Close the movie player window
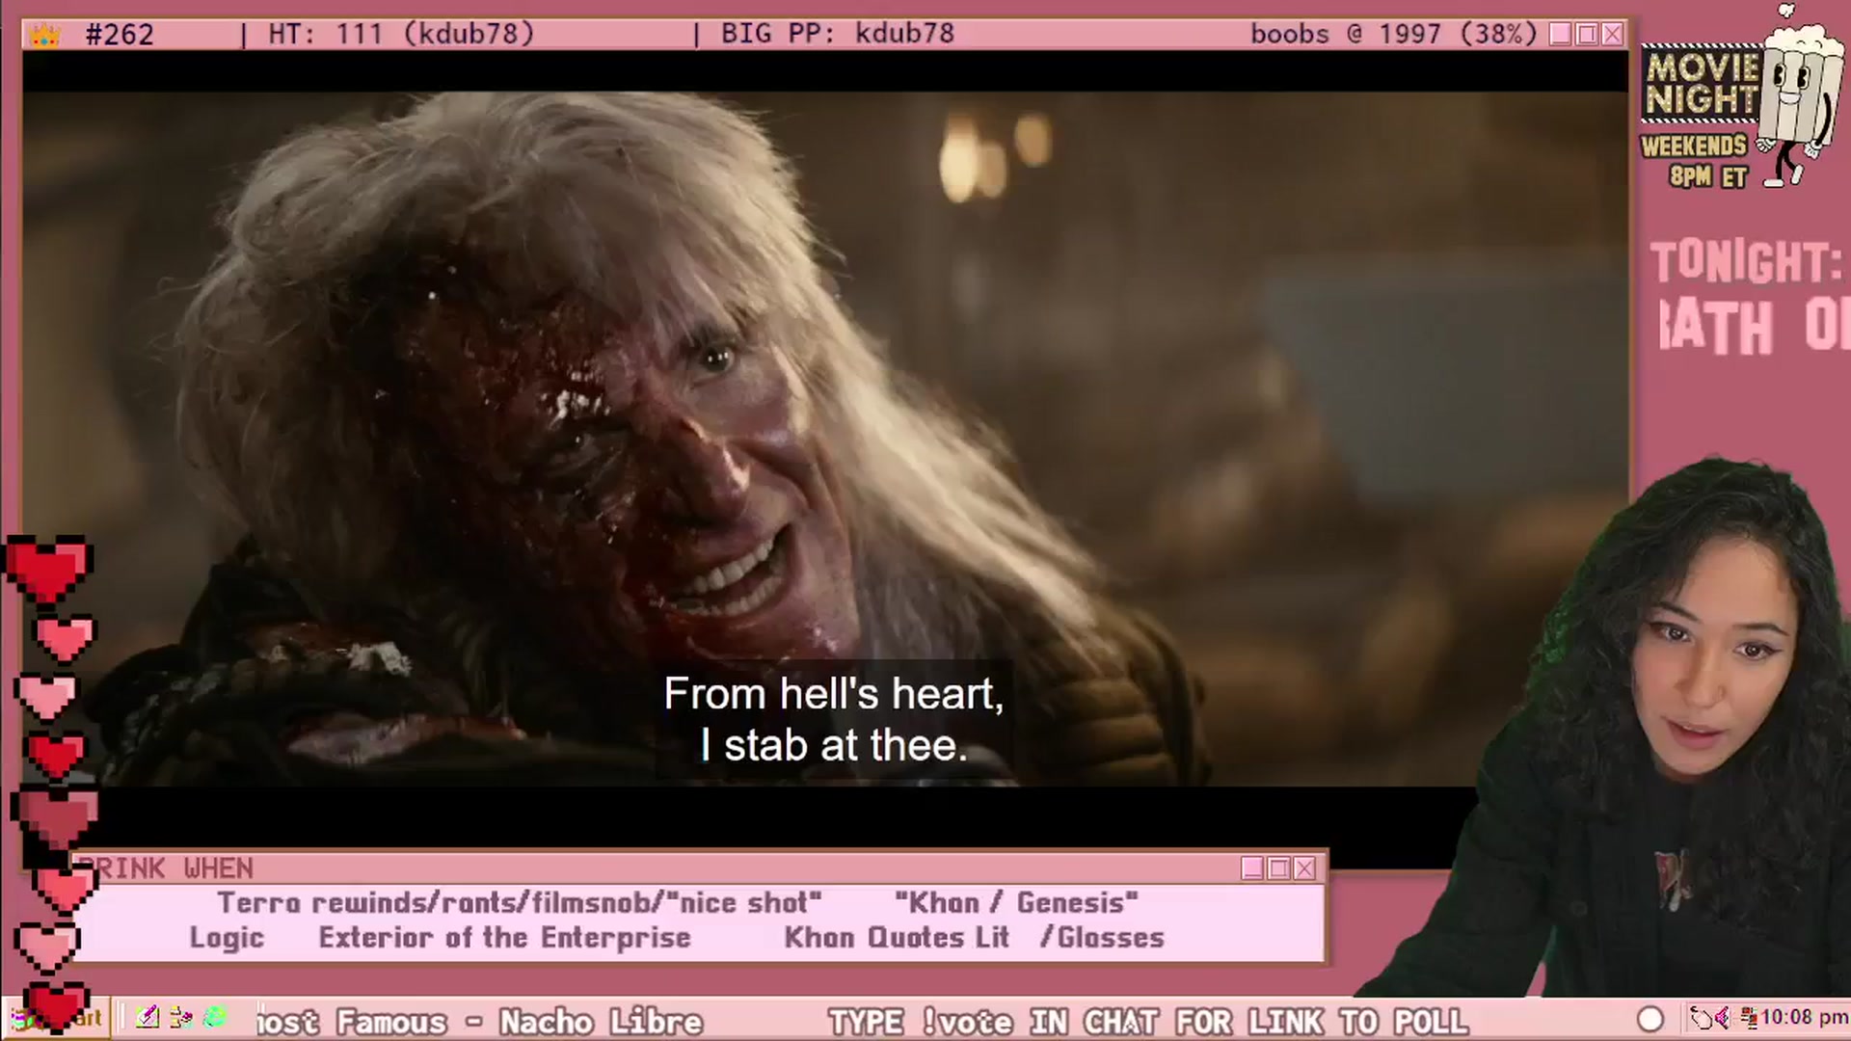The image size is (1851, 1041). pos(1613,35)
